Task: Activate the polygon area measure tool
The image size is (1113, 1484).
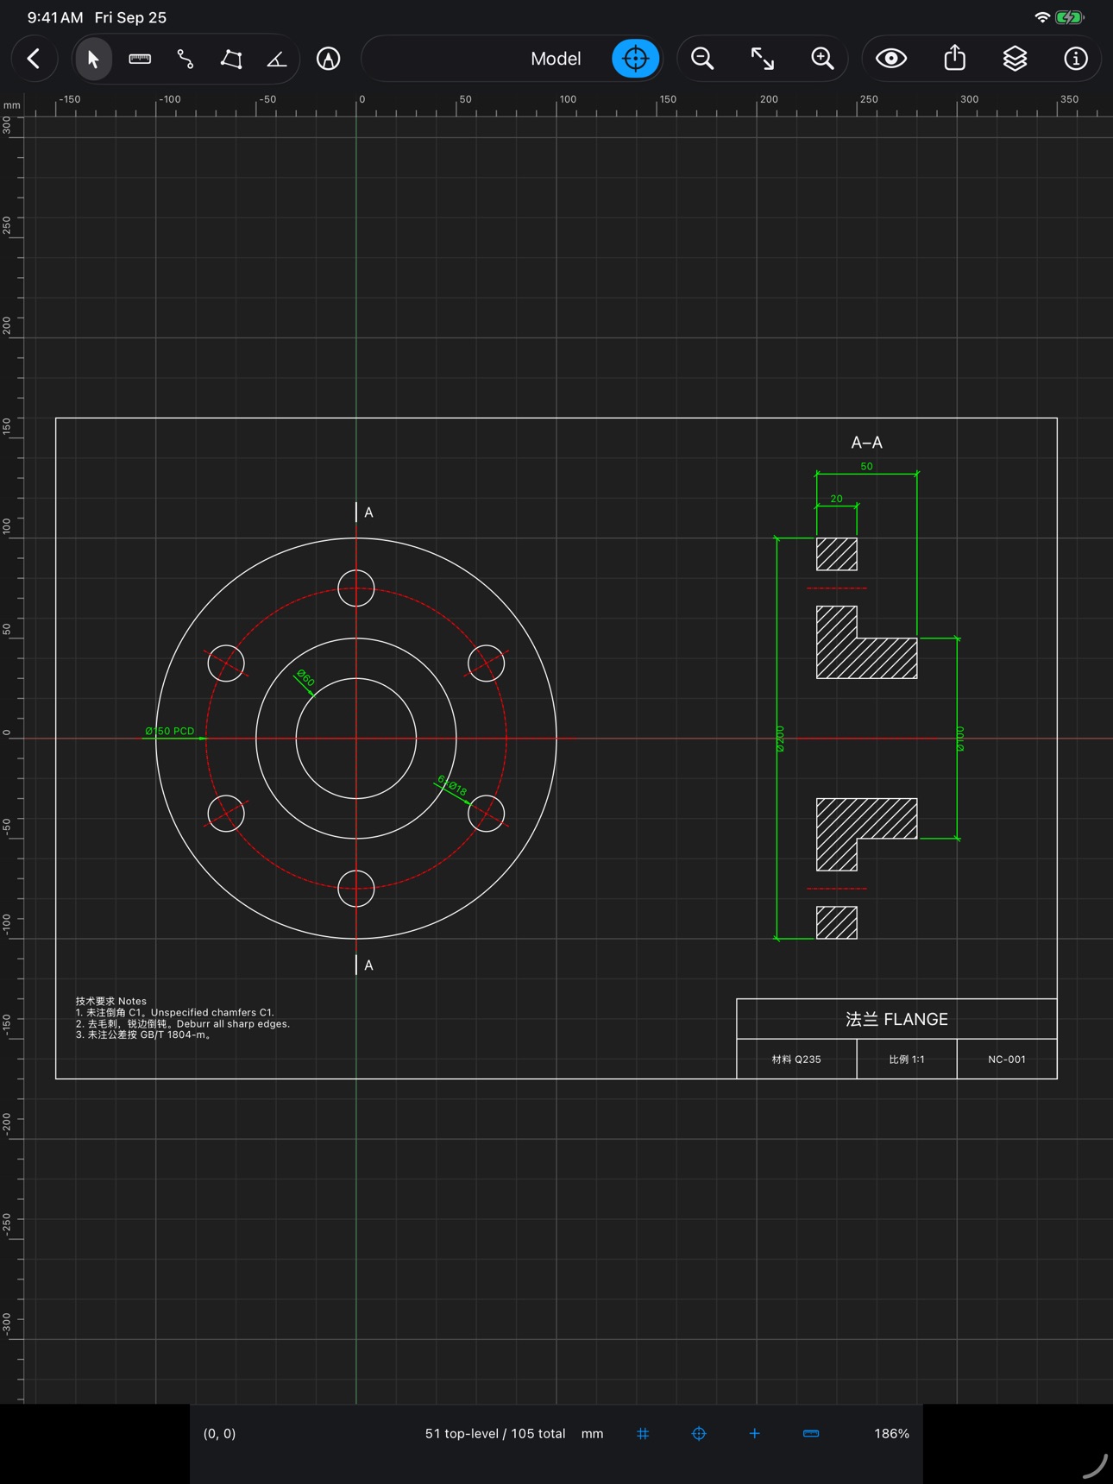Action: 231,59
